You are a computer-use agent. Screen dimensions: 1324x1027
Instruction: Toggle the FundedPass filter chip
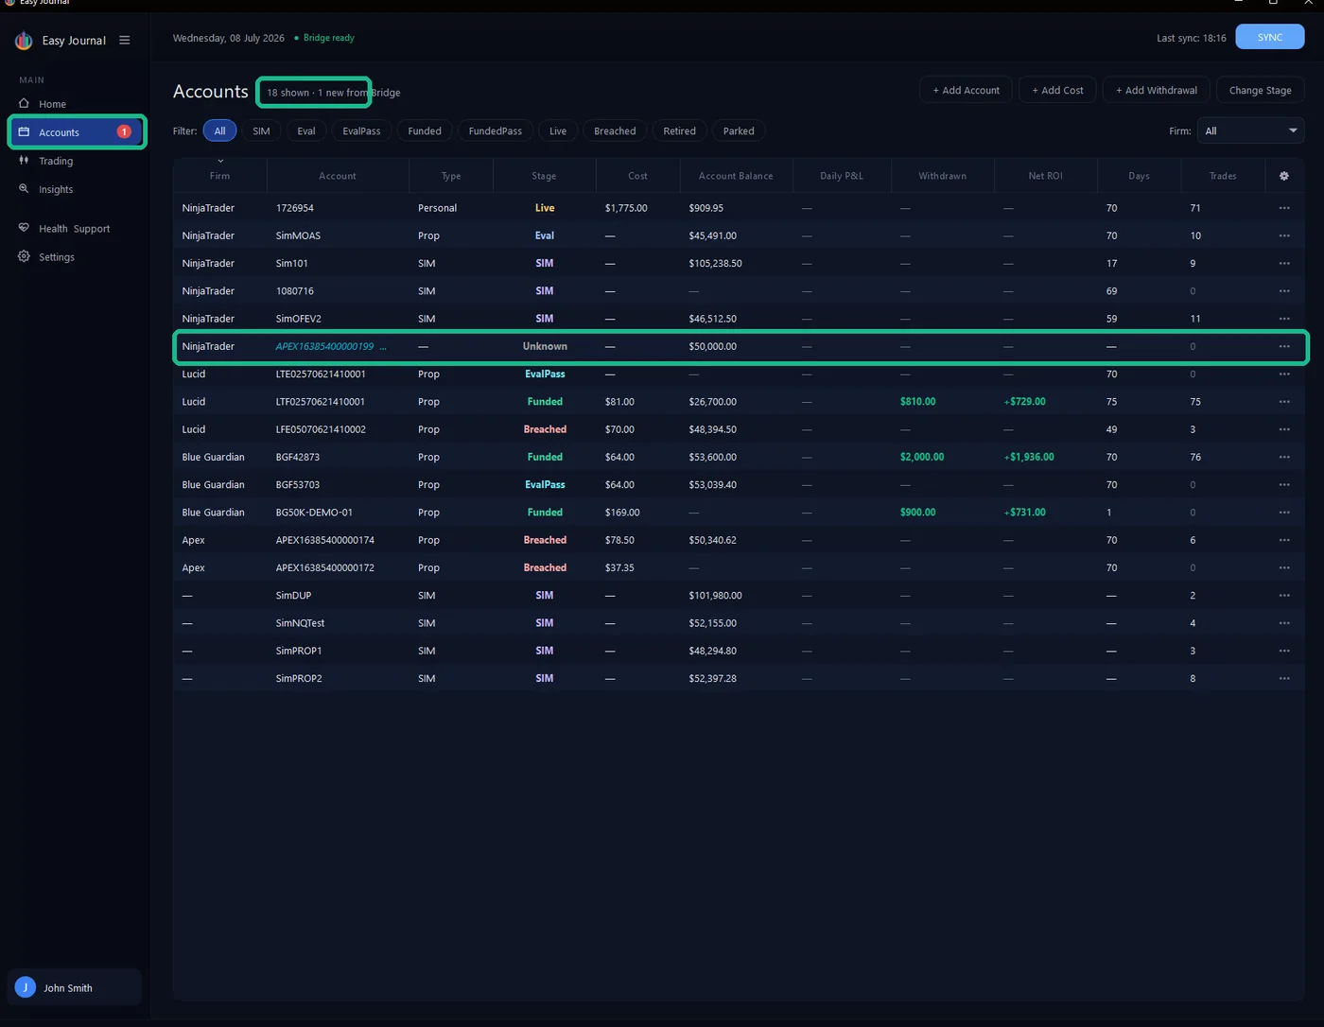click(x=496, y=131)
